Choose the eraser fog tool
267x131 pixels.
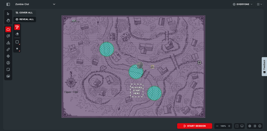[17, 34]
